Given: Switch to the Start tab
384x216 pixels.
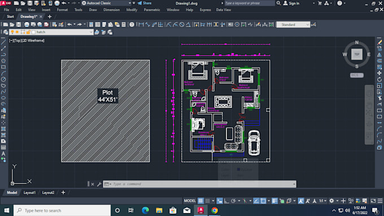Looking at the screenshot, I should click(x=10, y=17).
